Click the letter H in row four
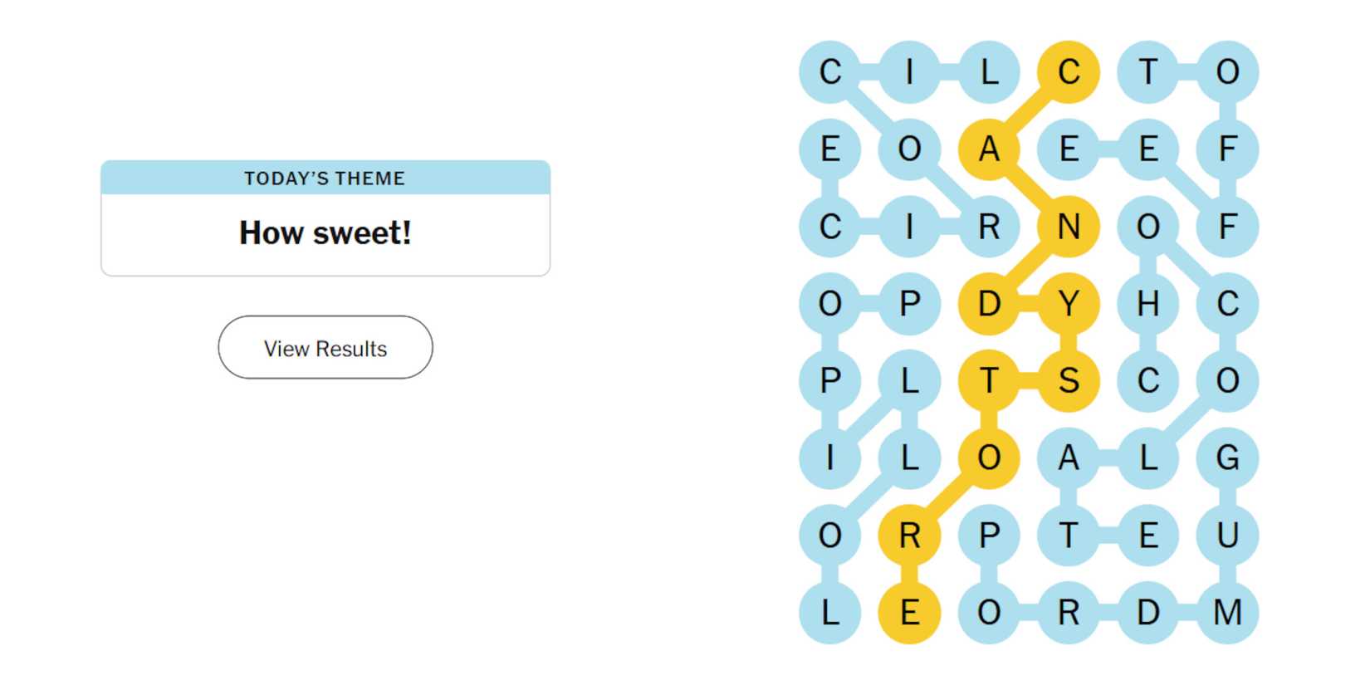1370x685 pixels. [x=1148, y=304]
